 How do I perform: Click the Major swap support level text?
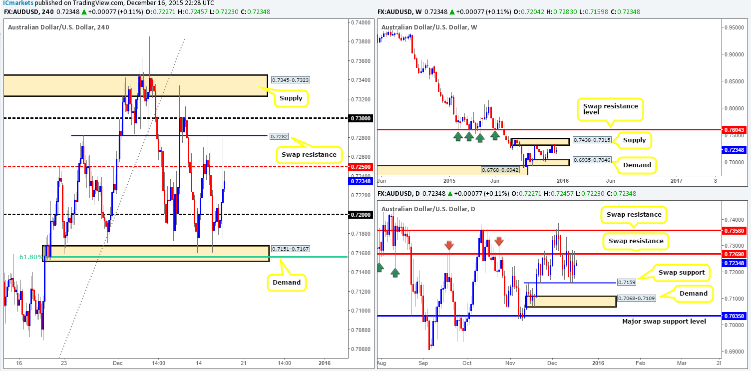tap(664, 321)
